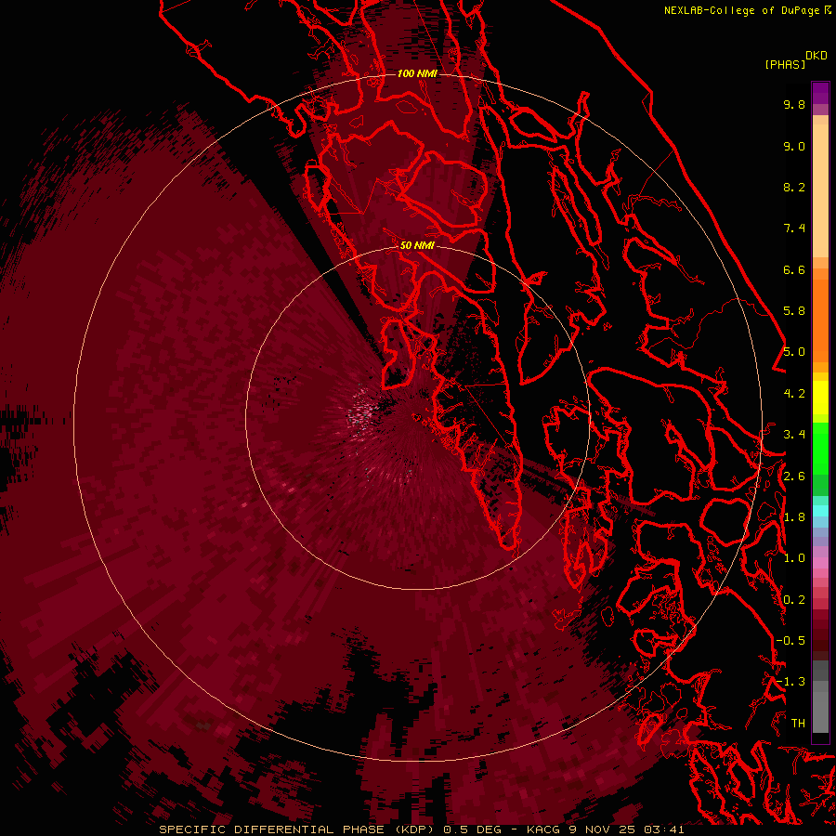Click the DKD label above color bar
This screenshot has height=836, width=836.
pyautogui.click(x=816, y=56)
